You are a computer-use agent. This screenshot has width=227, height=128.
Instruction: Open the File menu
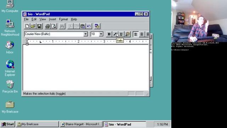coord(26,19)
